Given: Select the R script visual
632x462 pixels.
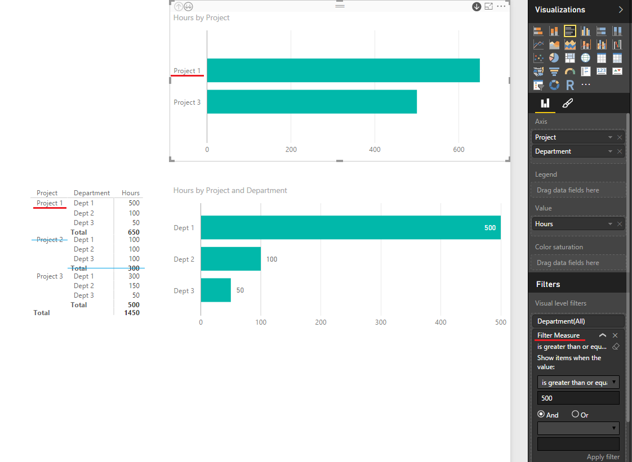Looking at the screenshot, I should [570, 85].
